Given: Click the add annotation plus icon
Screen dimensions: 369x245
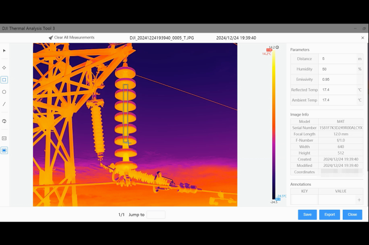Looking at the screenshot, I should click(359, 200).
